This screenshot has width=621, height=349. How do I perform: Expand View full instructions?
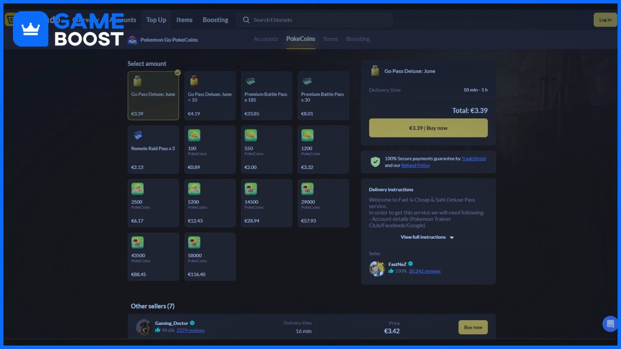point(427,237)
